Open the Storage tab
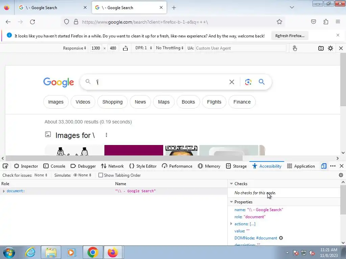 click(236, 166)
